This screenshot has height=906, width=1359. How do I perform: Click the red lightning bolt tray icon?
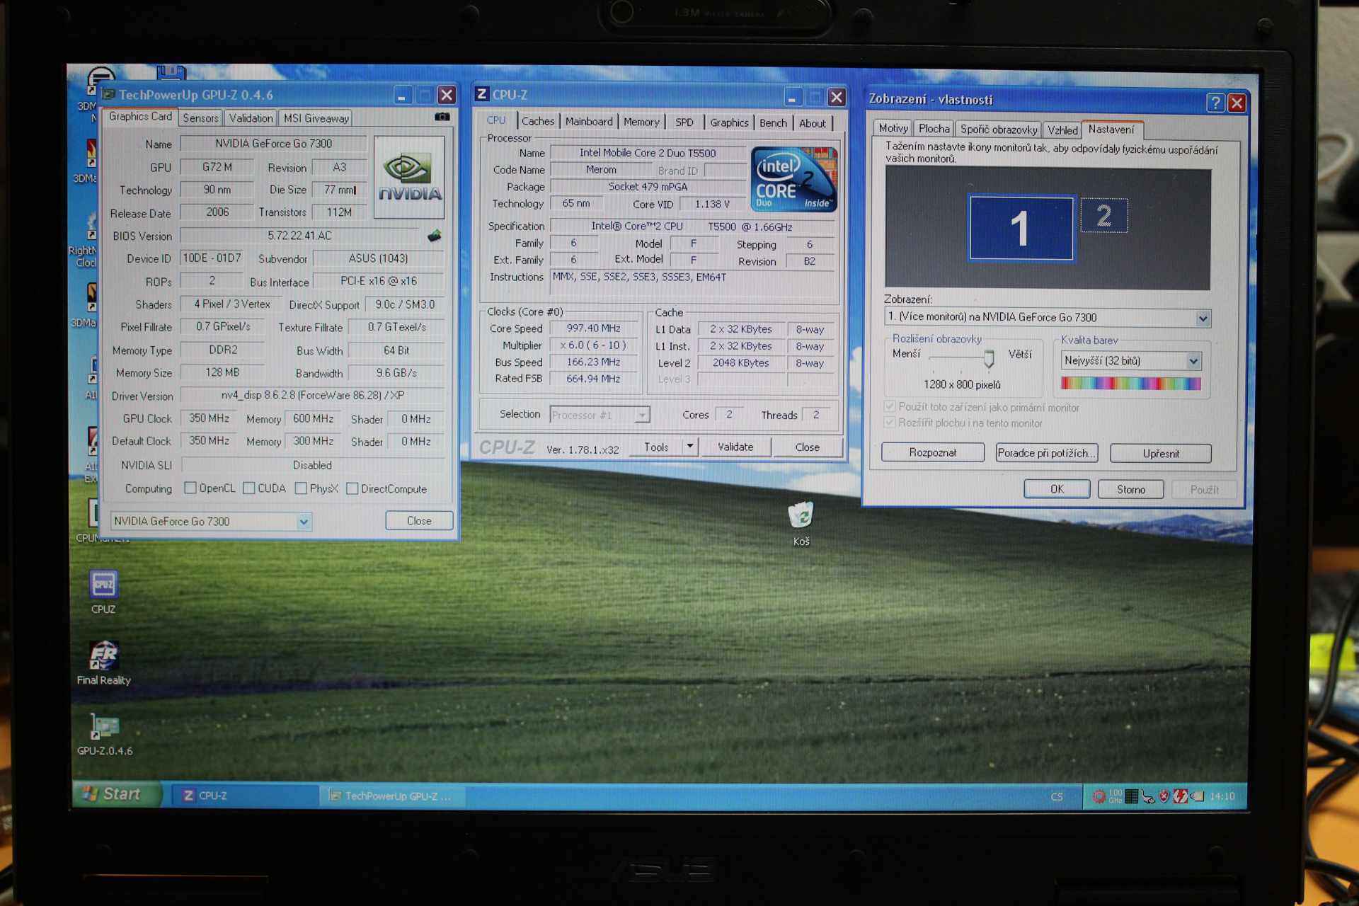[1180, 796]
